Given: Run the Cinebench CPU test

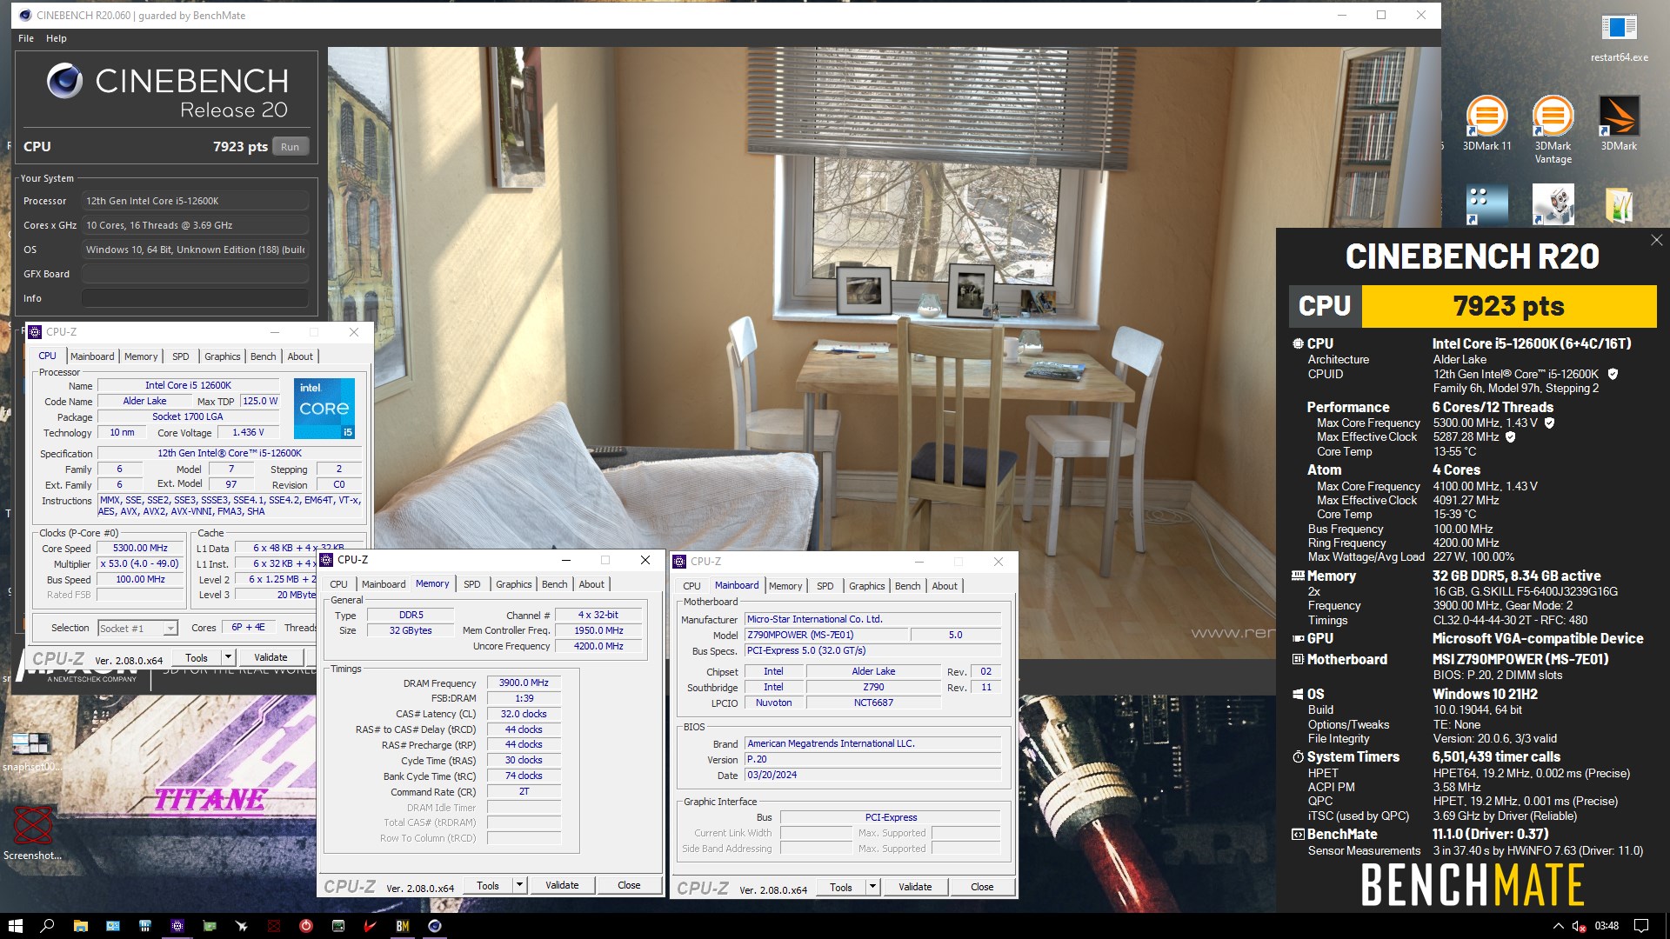Looking at the screenshot, I should pyautogui.click(x=290, y=147).
